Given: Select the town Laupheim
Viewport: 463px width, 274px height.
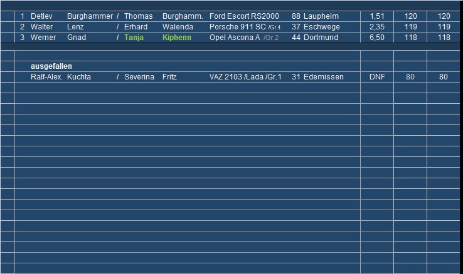Looking at the screenshot, I should 321,16.
